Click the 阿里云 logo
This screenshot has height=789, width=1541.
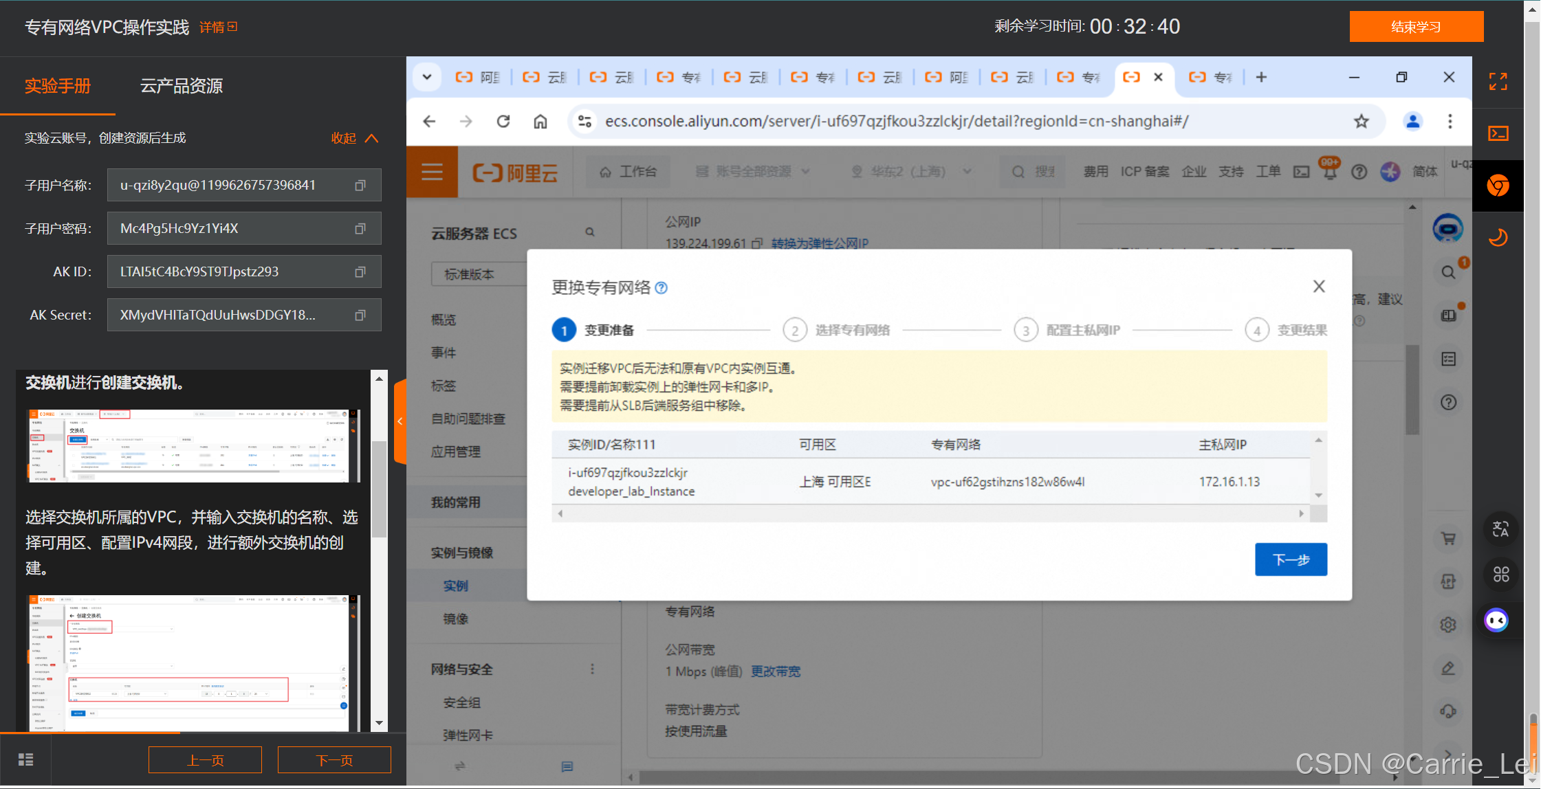514,173
